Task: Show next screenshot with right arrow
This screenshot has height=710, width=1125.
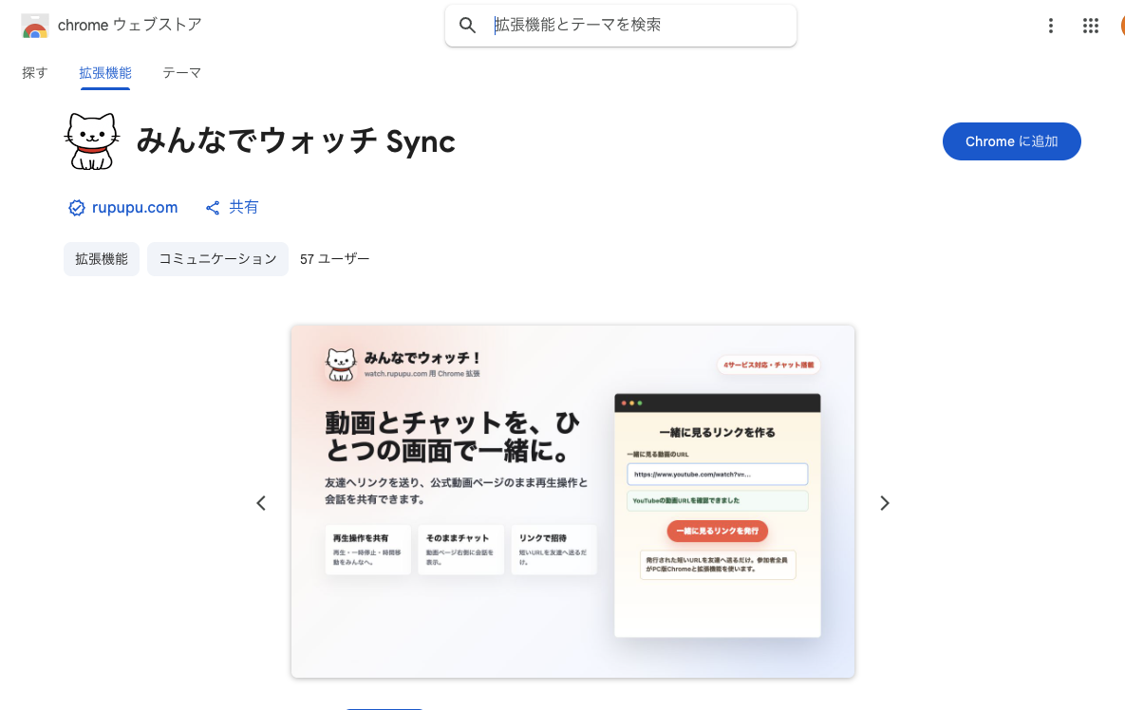Action: point(885,503)
